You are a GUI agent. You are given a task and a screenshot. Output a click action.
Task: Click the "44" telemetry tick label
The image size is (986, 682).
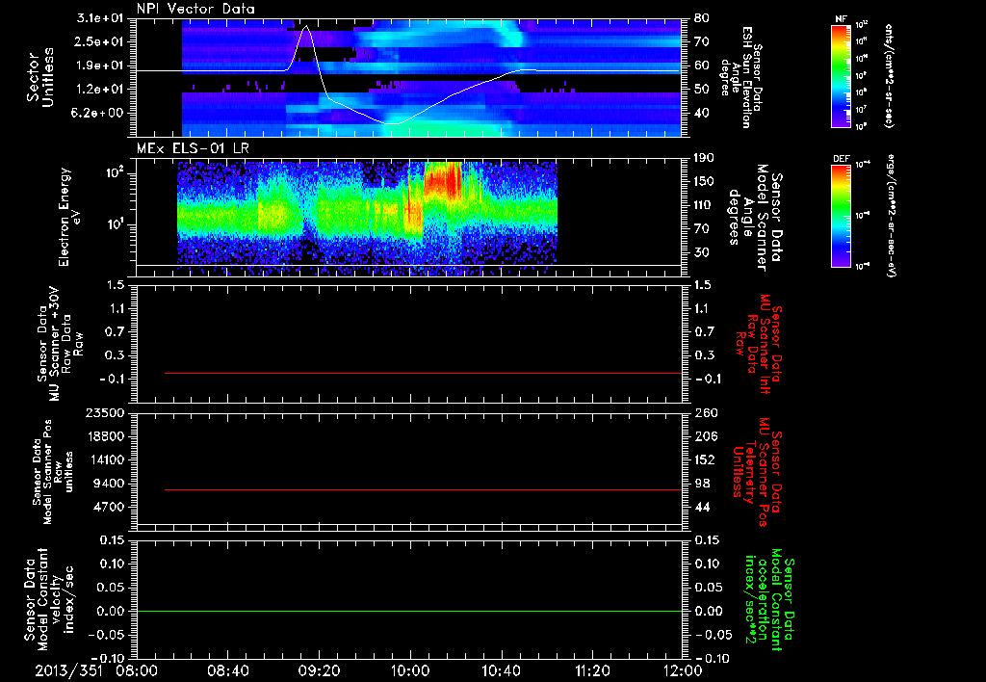tap(701, 507)
